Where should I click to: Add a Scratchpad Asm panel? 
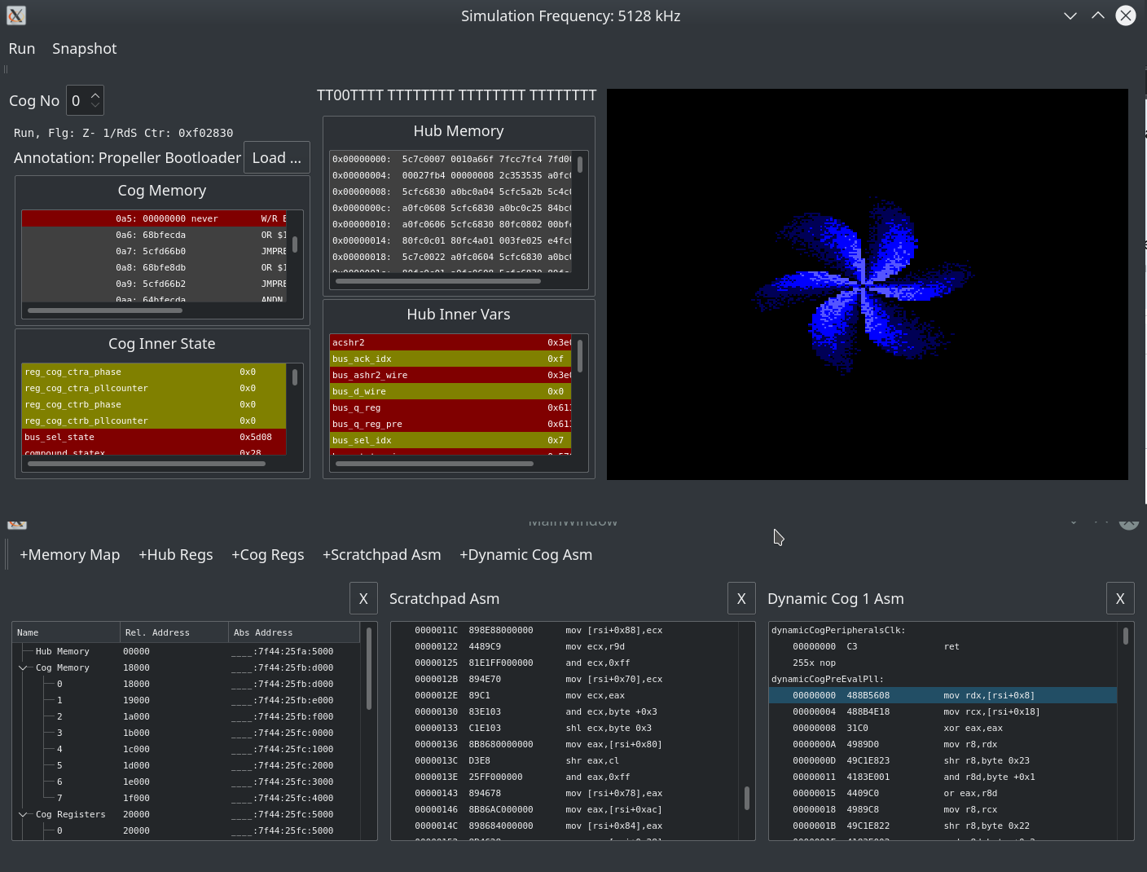(381, 555)
